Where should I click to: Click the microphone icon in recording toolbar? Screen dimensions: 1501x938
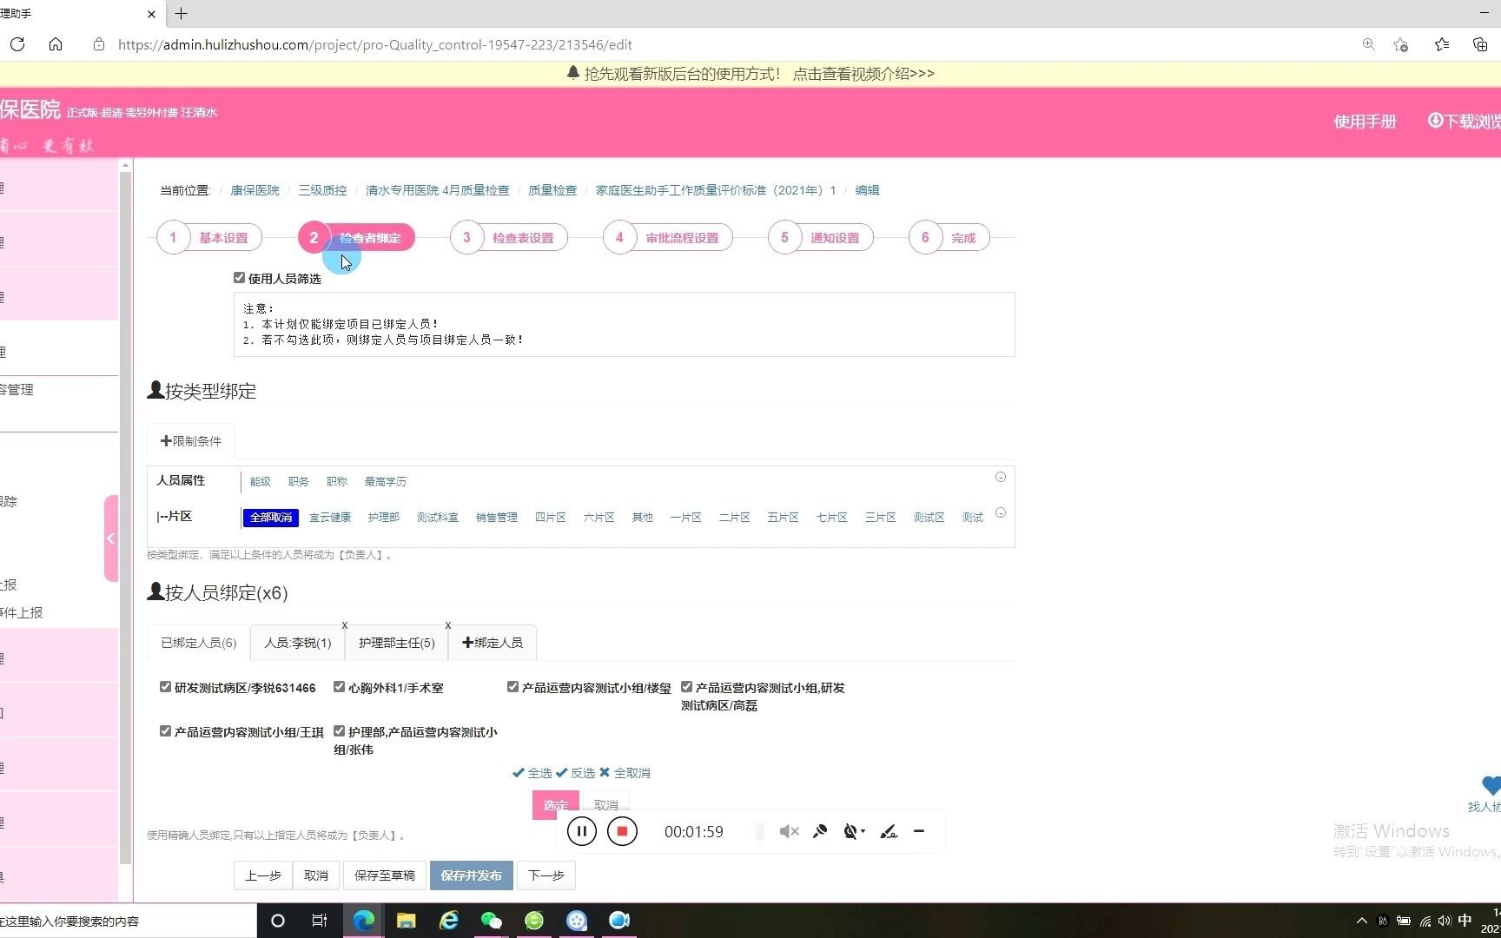(820, 831)
